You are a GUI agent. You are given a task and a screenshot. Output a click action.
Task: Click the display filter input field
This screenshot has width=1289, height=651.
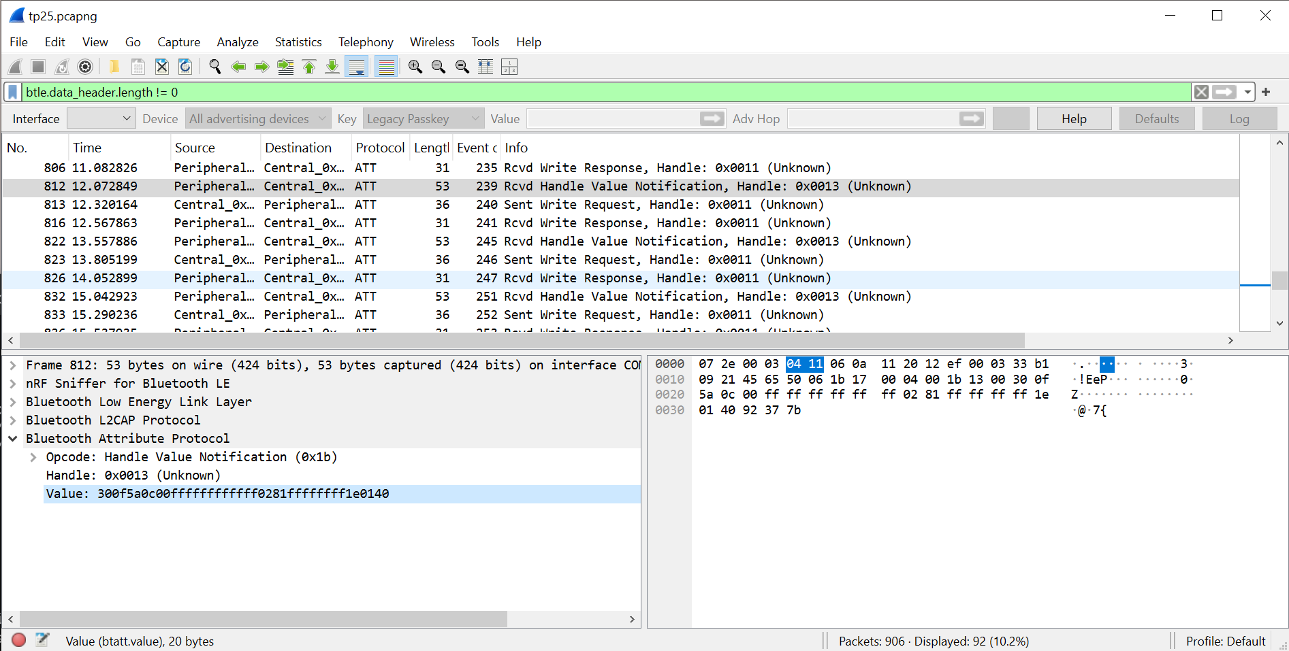pyautogui.click(x=606, y=92)
